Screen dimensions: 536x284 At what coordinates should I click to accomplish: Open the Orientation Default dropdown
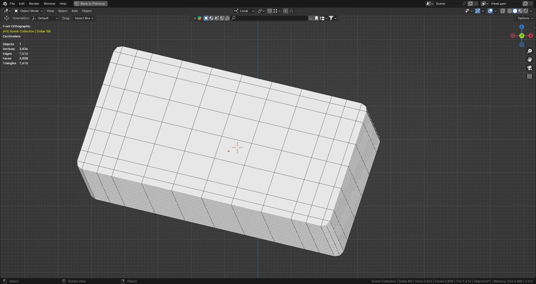point(45,18)
